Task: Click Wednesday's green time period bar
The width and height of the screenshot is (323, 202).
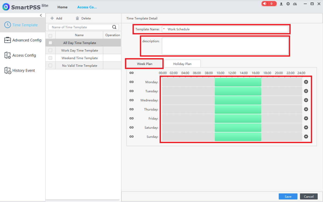Action: 238,100
